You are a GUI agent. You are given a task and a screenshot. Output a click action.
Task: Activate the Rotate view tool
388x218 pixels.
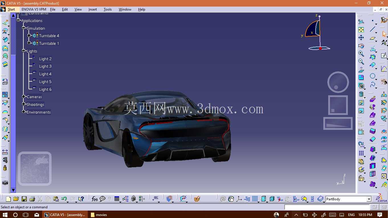click(x=361, y=46)
